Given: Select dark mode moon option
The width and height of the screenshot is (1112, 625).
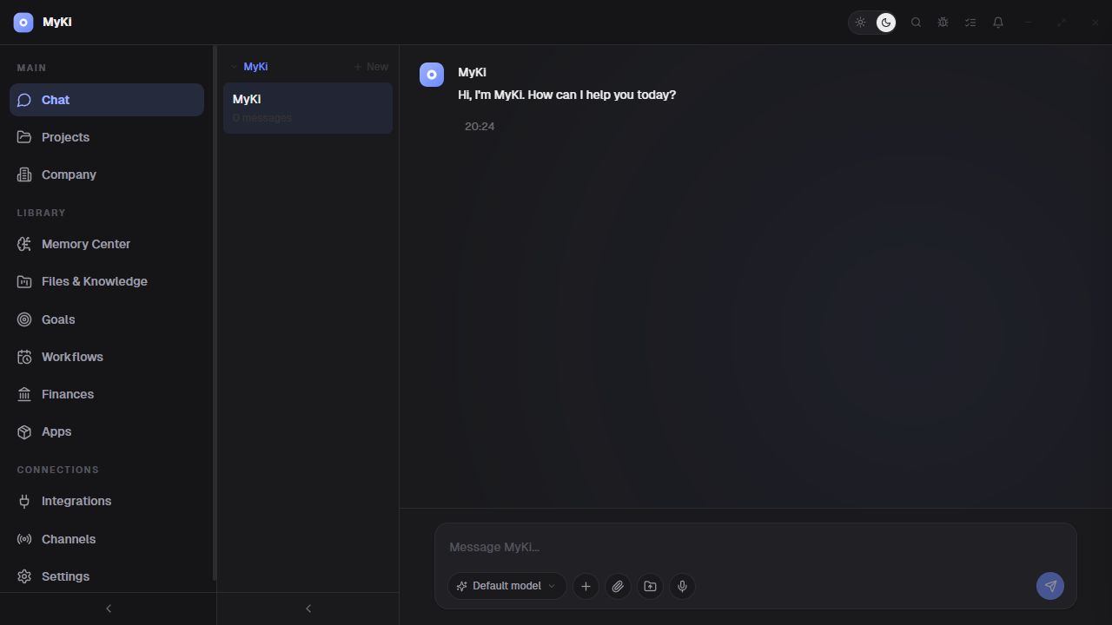Looking at the screenshot, I should pos(886,23).
